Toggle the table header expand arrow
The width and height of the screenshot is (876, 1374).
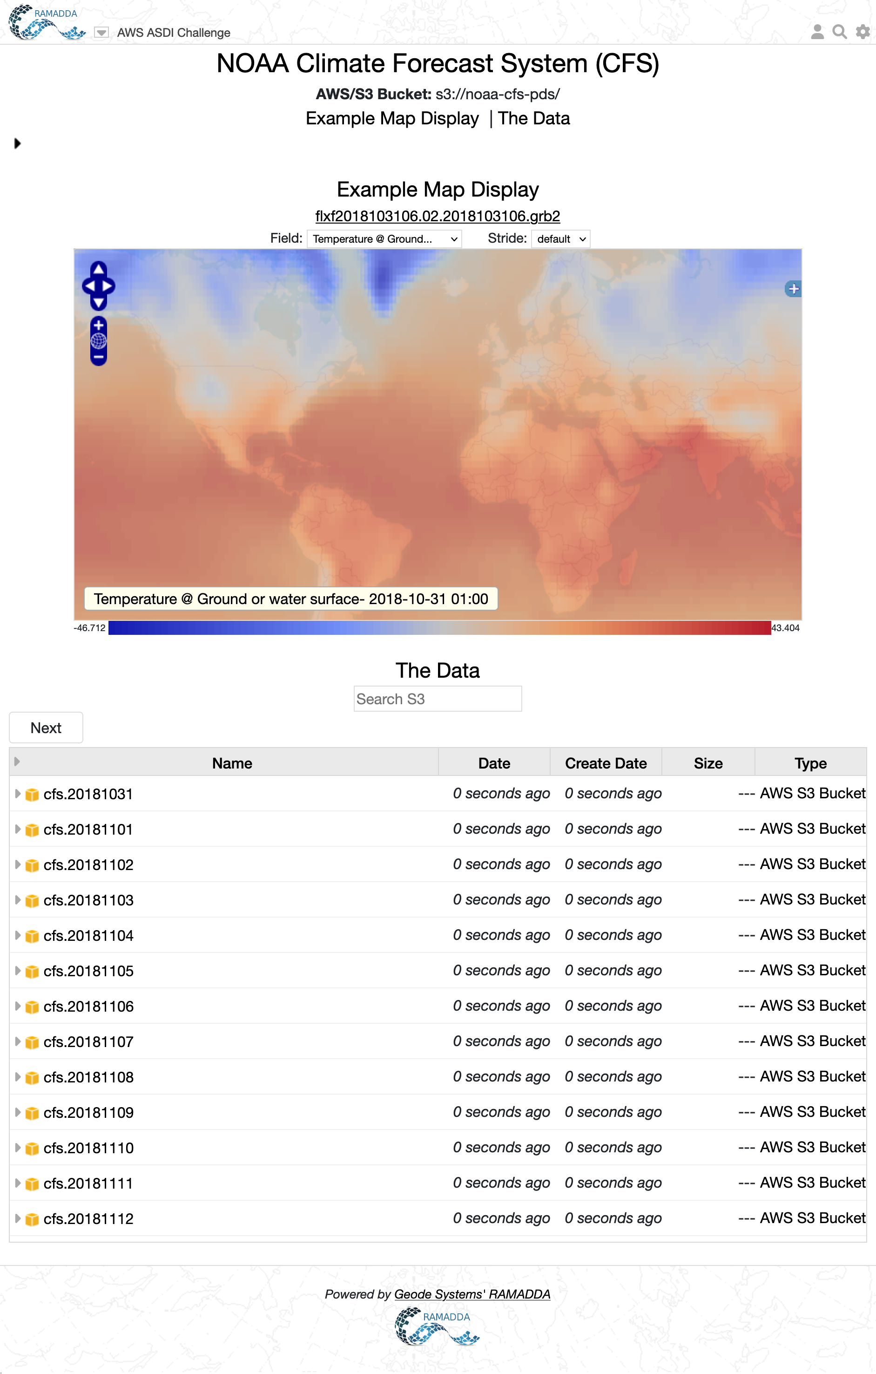coord(17,762)
